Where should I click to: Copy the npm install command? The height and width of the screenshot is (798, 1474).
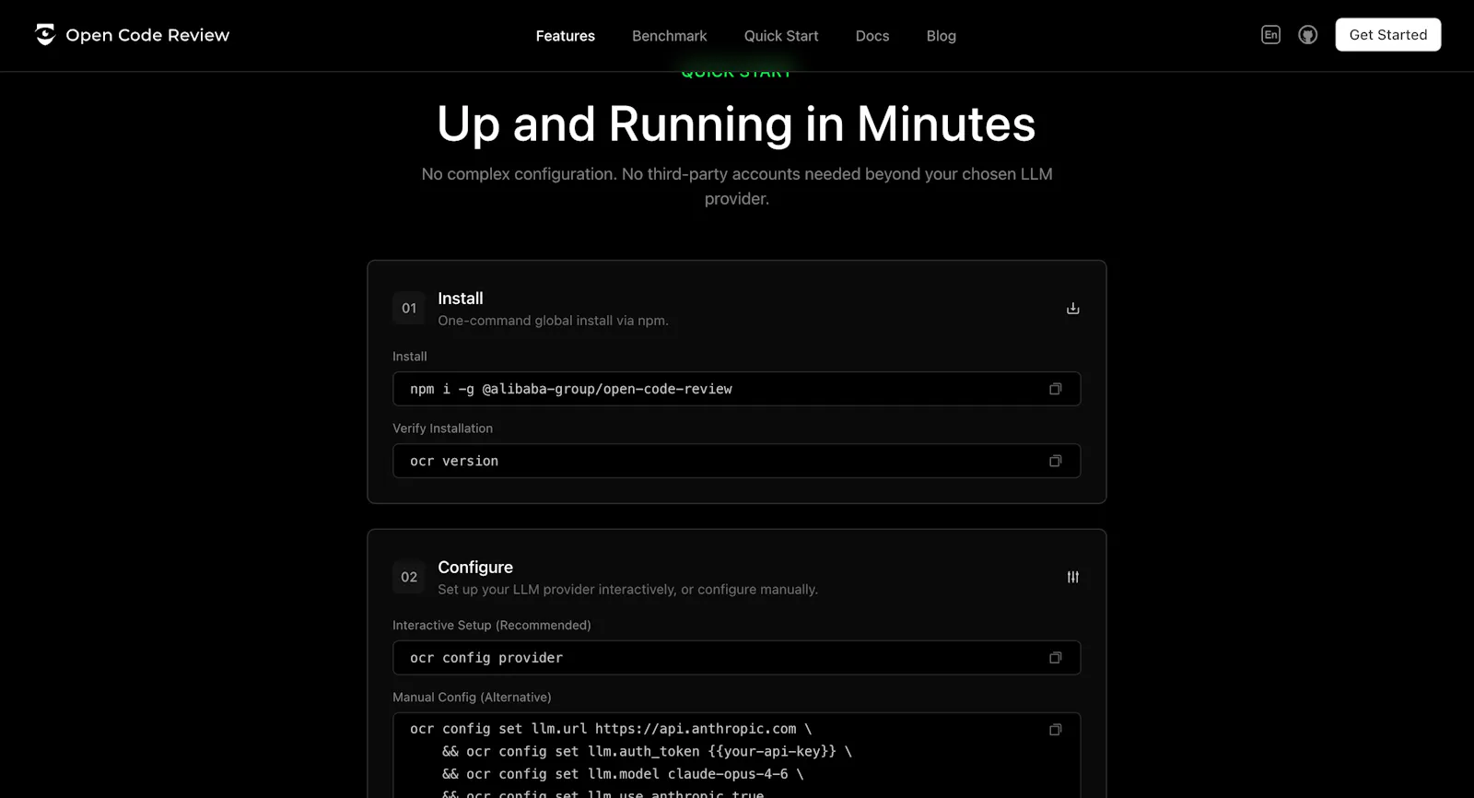pyautogui.click(x=1056, y=389)
